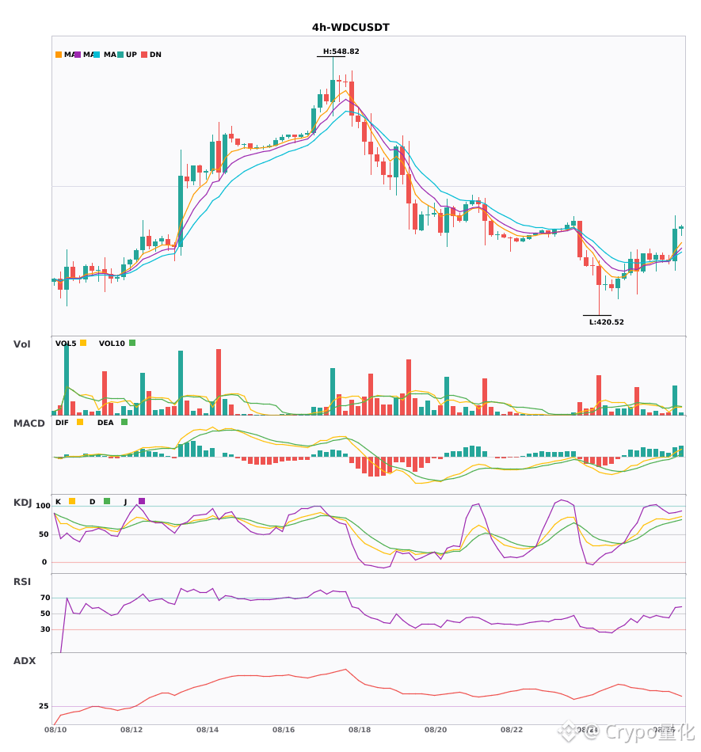Select the green VOL10 swatch
This screenshot has height=752, width=701.
coord(132,343)
